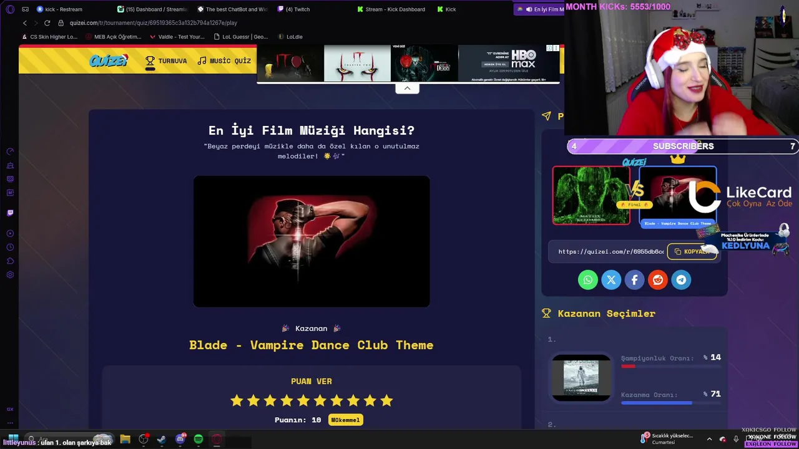Click the Quizei logo in header
Image resolution: width=799 pixels, height=449 pixels.
[x=109, y=60]
